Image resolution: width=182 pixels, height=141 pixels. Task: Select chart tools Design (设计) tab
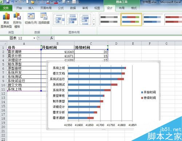[110, 8]
